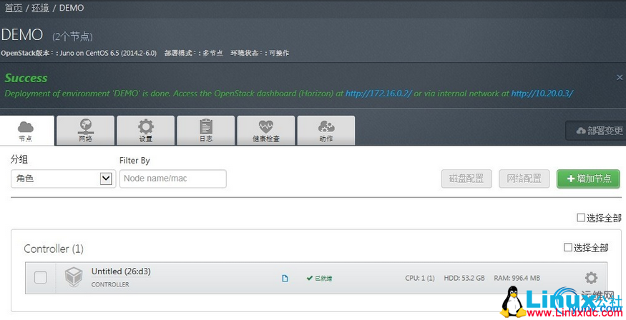Click the CONTROLLER role label

(110, 284)
